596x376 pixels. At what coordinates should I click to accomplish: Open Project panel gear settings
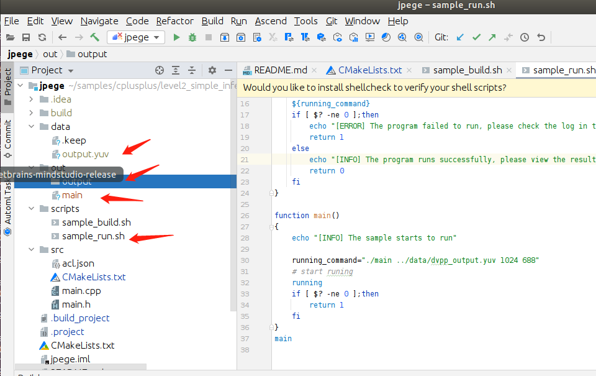point(212,70)
